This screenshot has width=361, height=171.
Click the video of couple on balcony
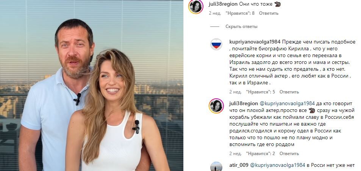92,85
